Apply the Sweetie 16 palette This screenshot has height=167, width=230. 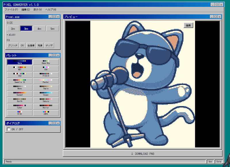20,81
